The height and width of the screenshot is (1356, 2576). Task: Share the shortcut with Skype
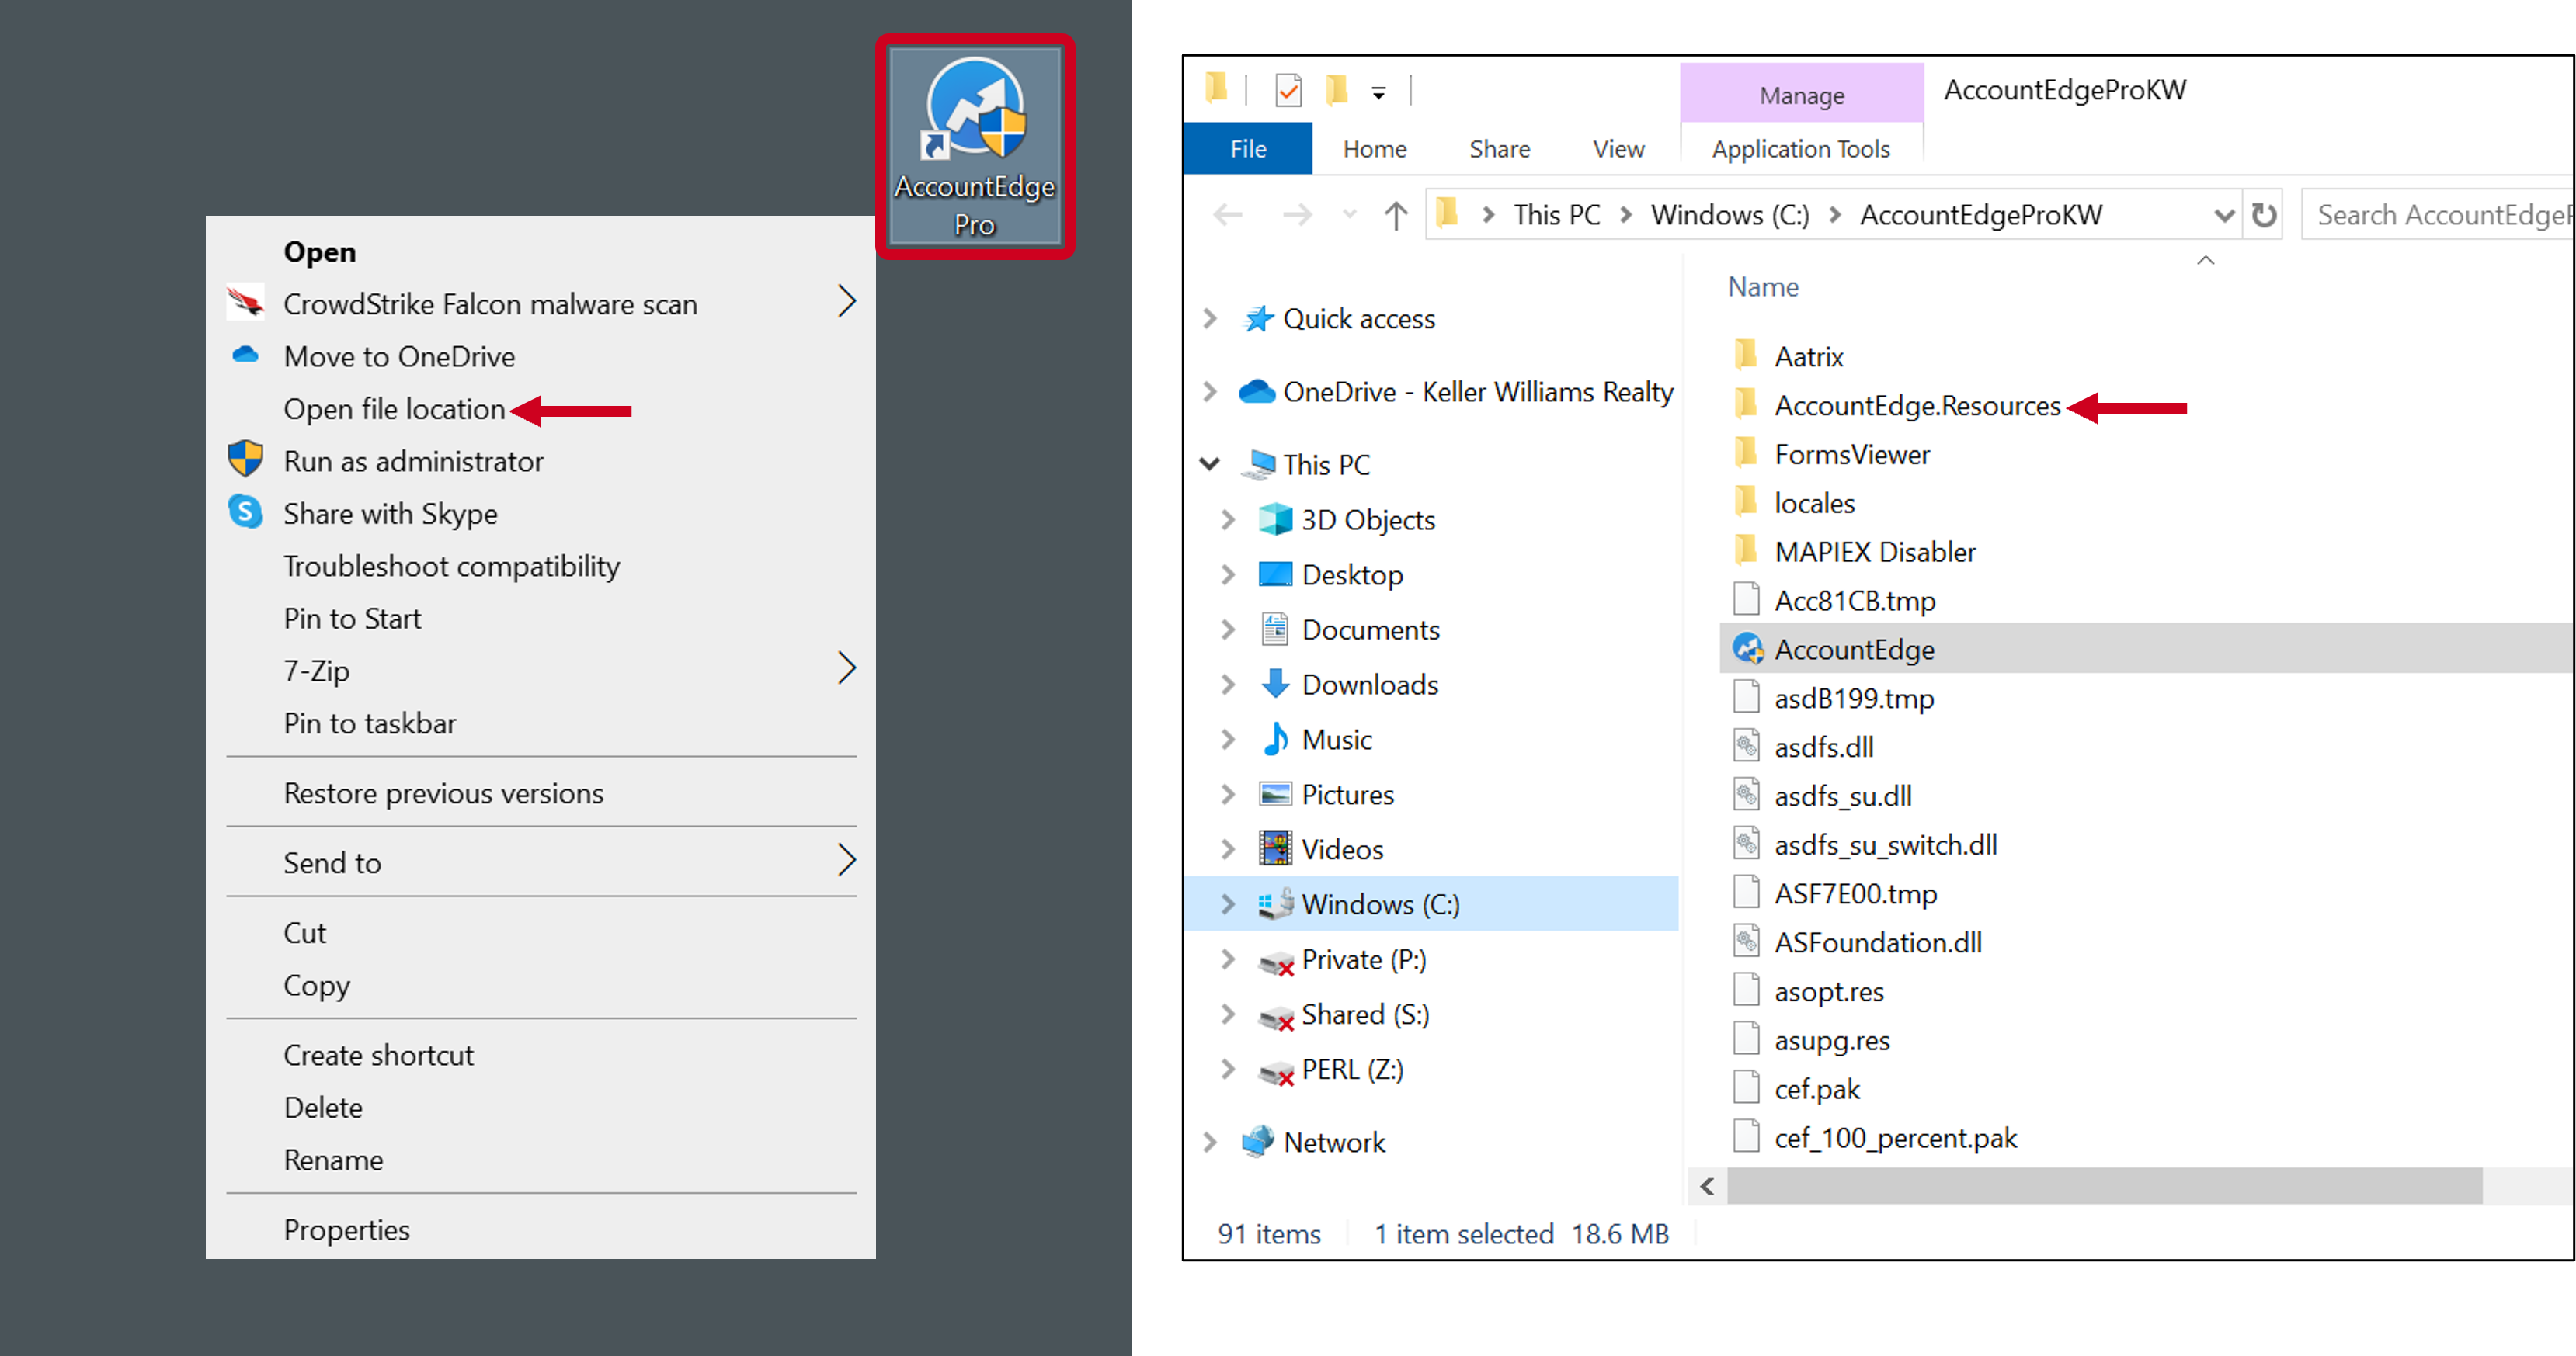390,514
